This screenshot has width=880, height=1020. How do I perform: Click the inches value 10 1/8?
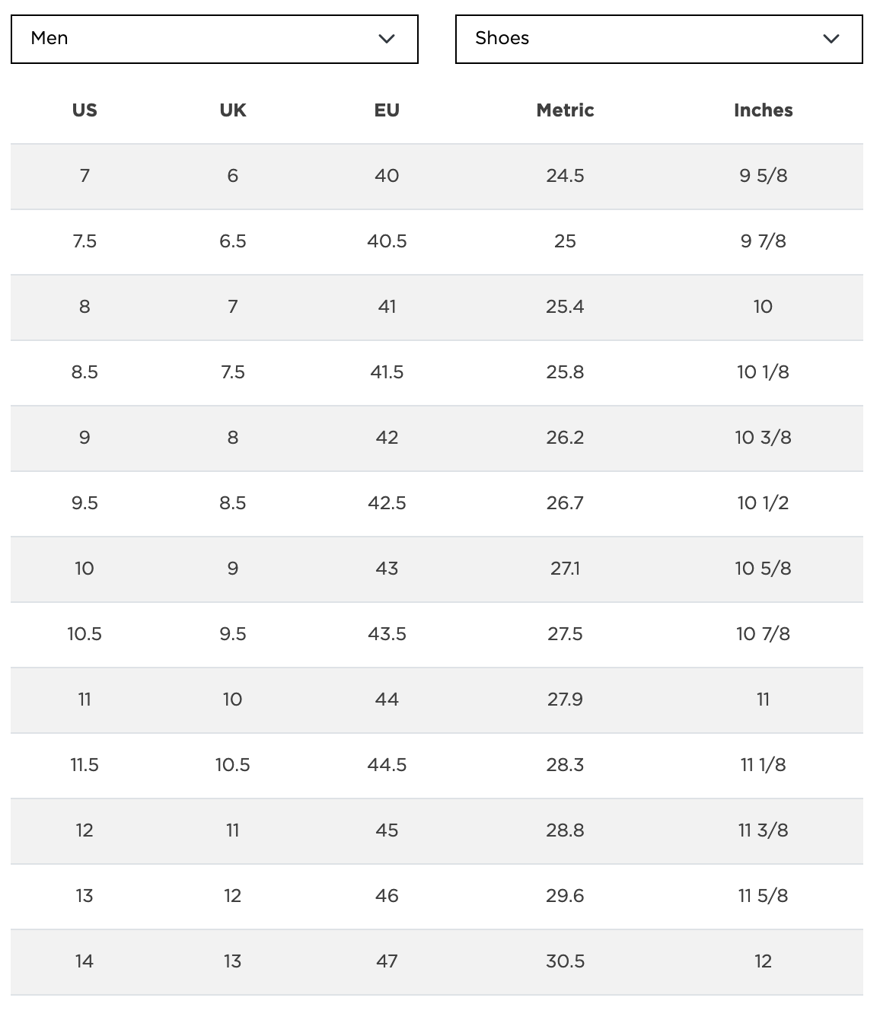763,372
